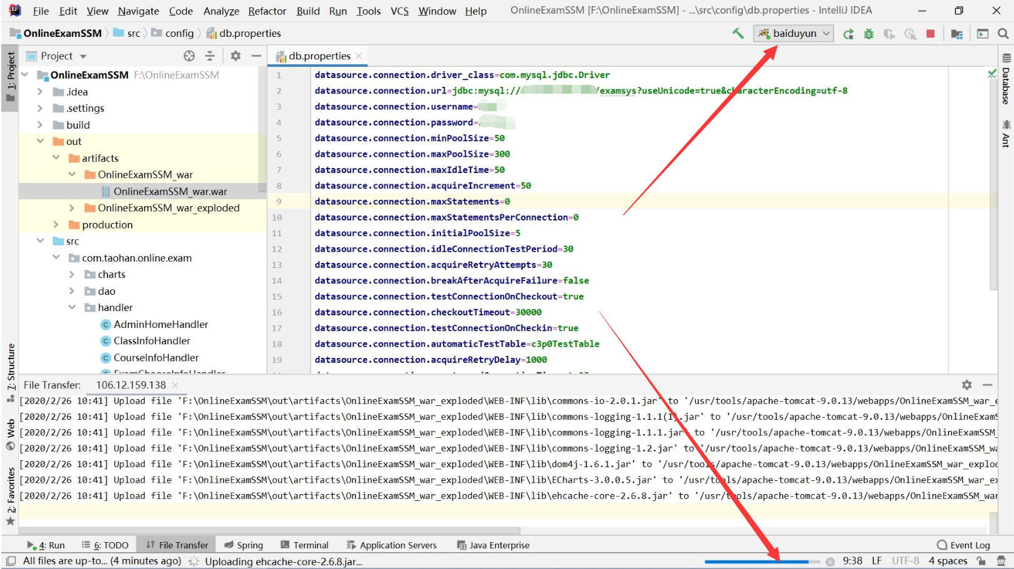Screen dimensions: 1014x569
Task: Minimize the File Transfer panel
Action: pos(987,385)
